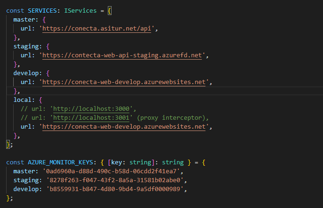Open the master URL link conecta.asitur.net/api
This screenshot has width=323, height=208.
coord(97,29)
